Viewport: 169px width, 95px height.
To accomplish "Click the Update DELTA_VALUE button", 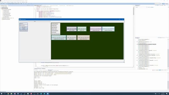I will coord(83,39).
